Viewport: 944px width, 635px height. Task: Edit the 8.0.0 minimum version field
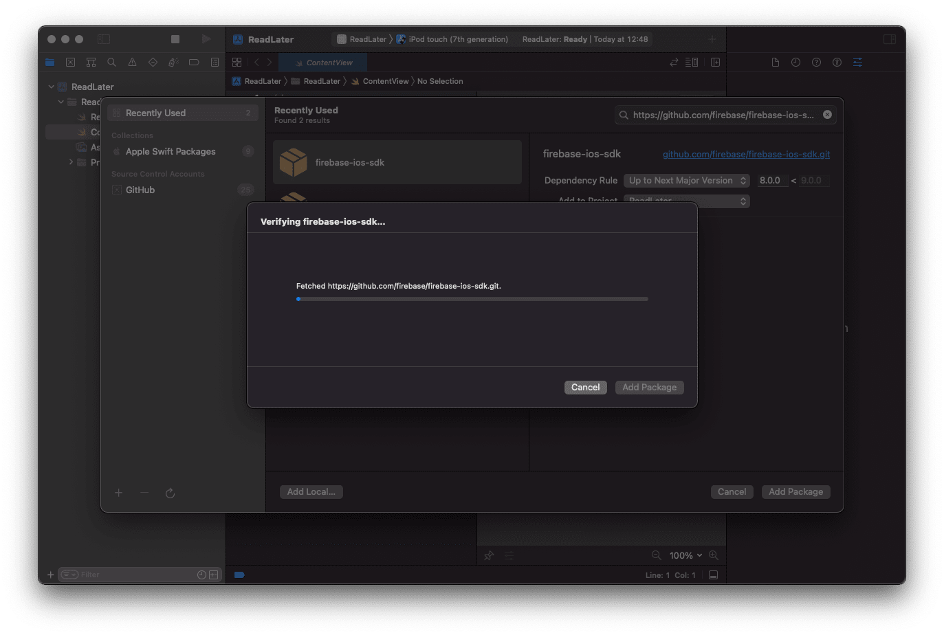pos(773,181)
